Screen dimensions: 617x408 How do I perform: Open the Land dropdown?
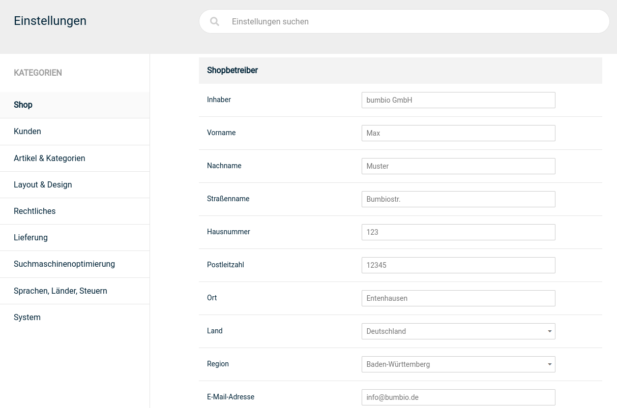(x=458, y=331)
